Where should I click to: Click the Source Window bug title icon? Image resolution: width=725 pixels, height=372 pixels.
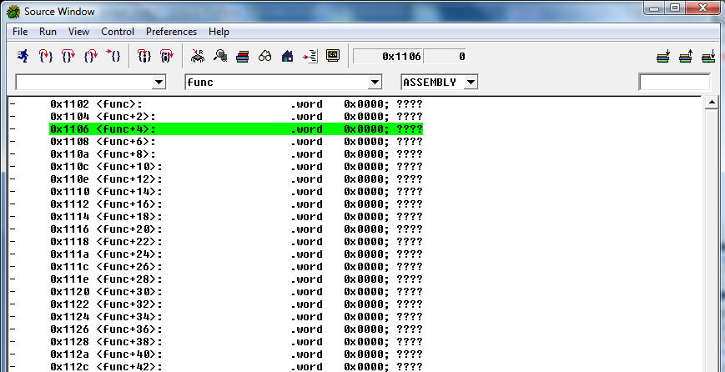coord(13,12)
